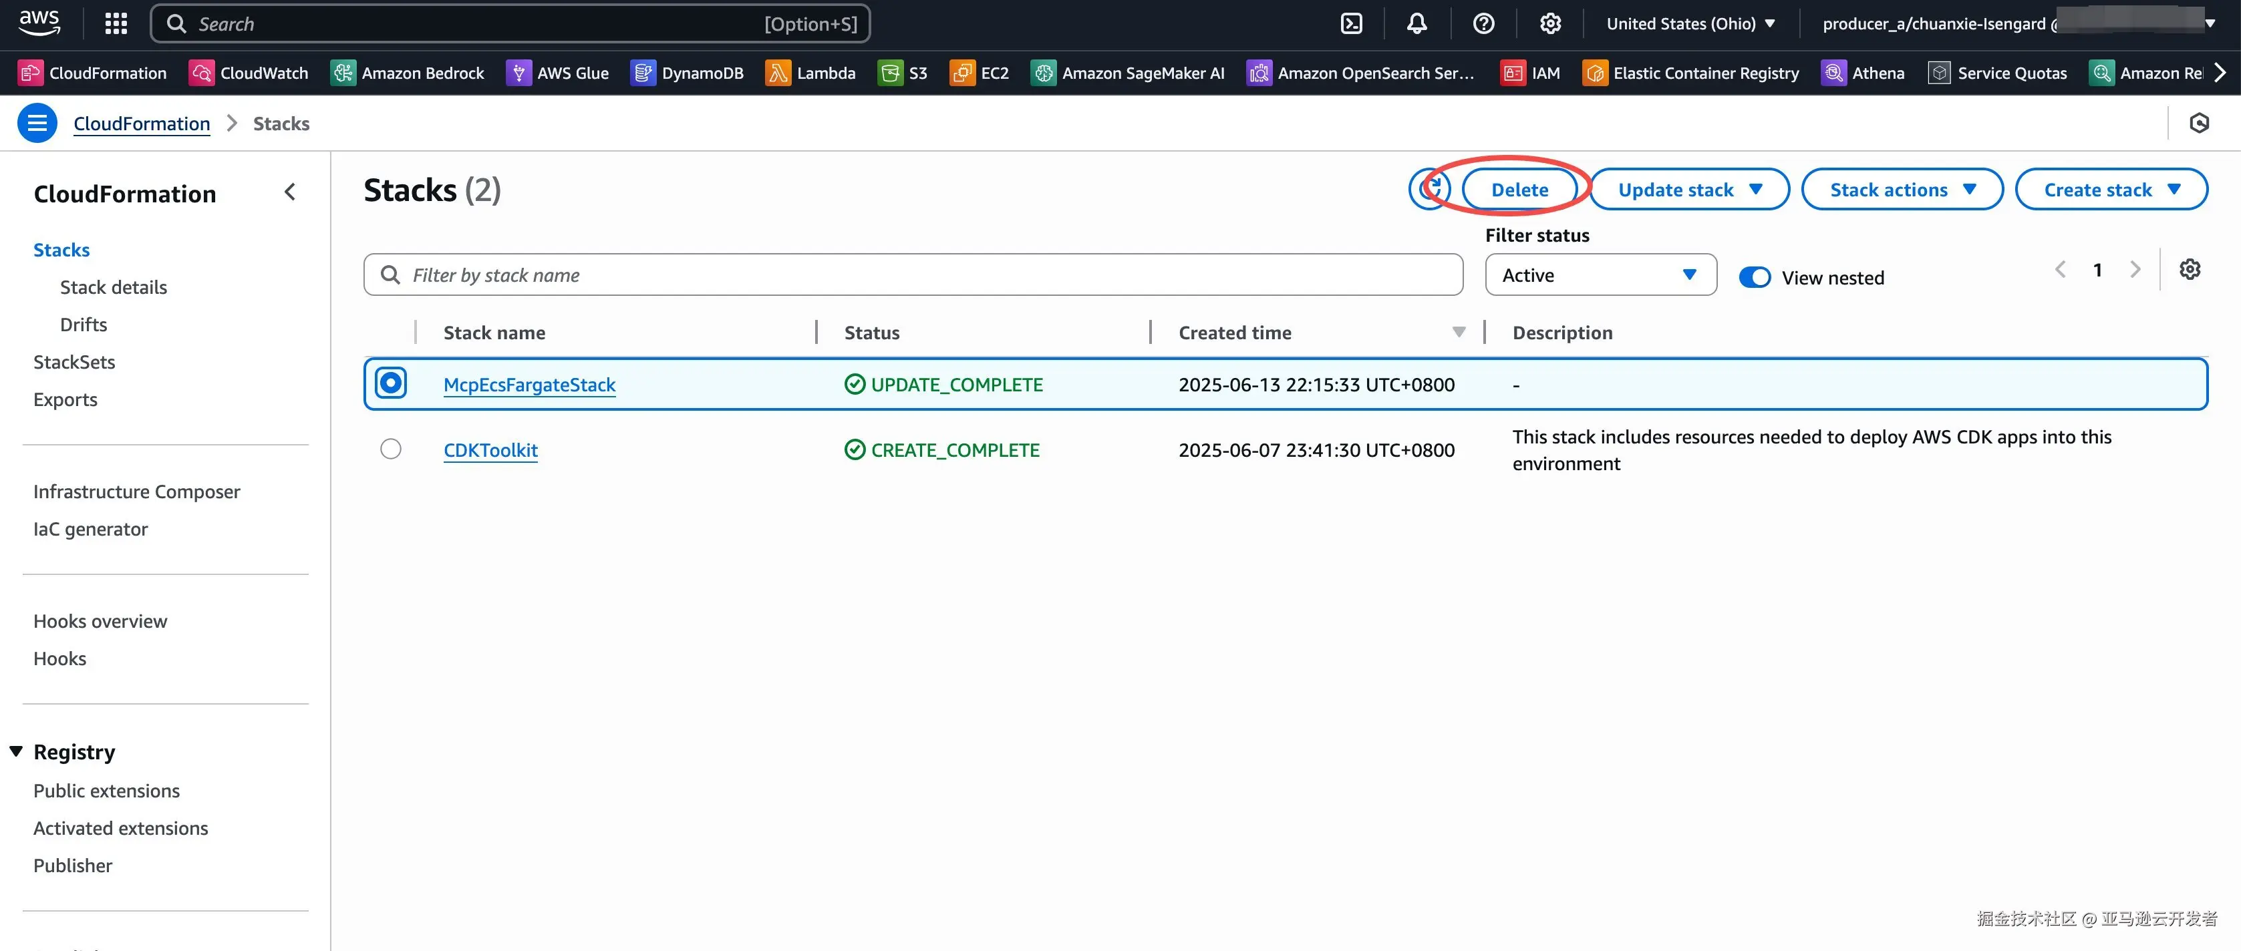The height and width of the screenshot is (951, 2241).
Task: Click the Lambda shortcut icon
Action: [x=778, y=73]
